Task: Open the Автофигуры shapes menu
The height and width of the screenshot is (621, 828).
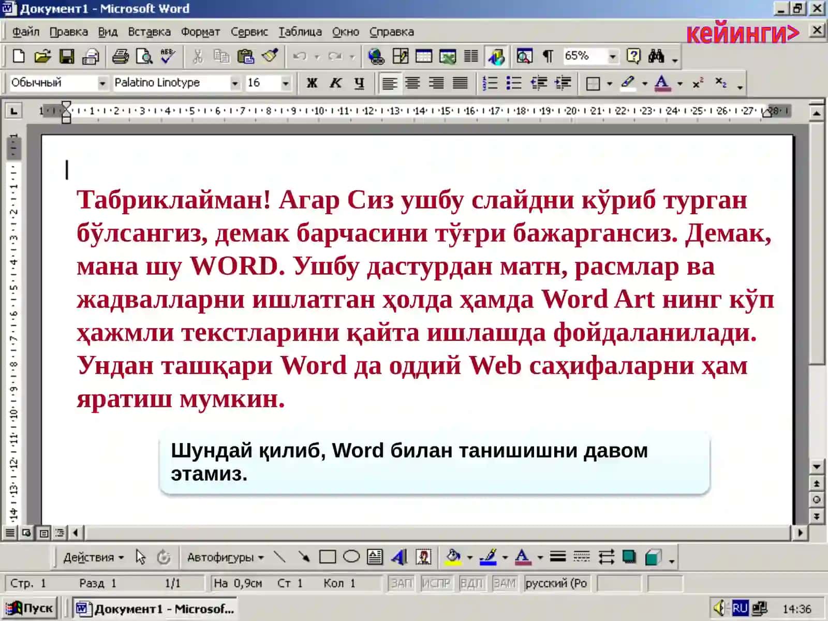Action: click(225, 557)
